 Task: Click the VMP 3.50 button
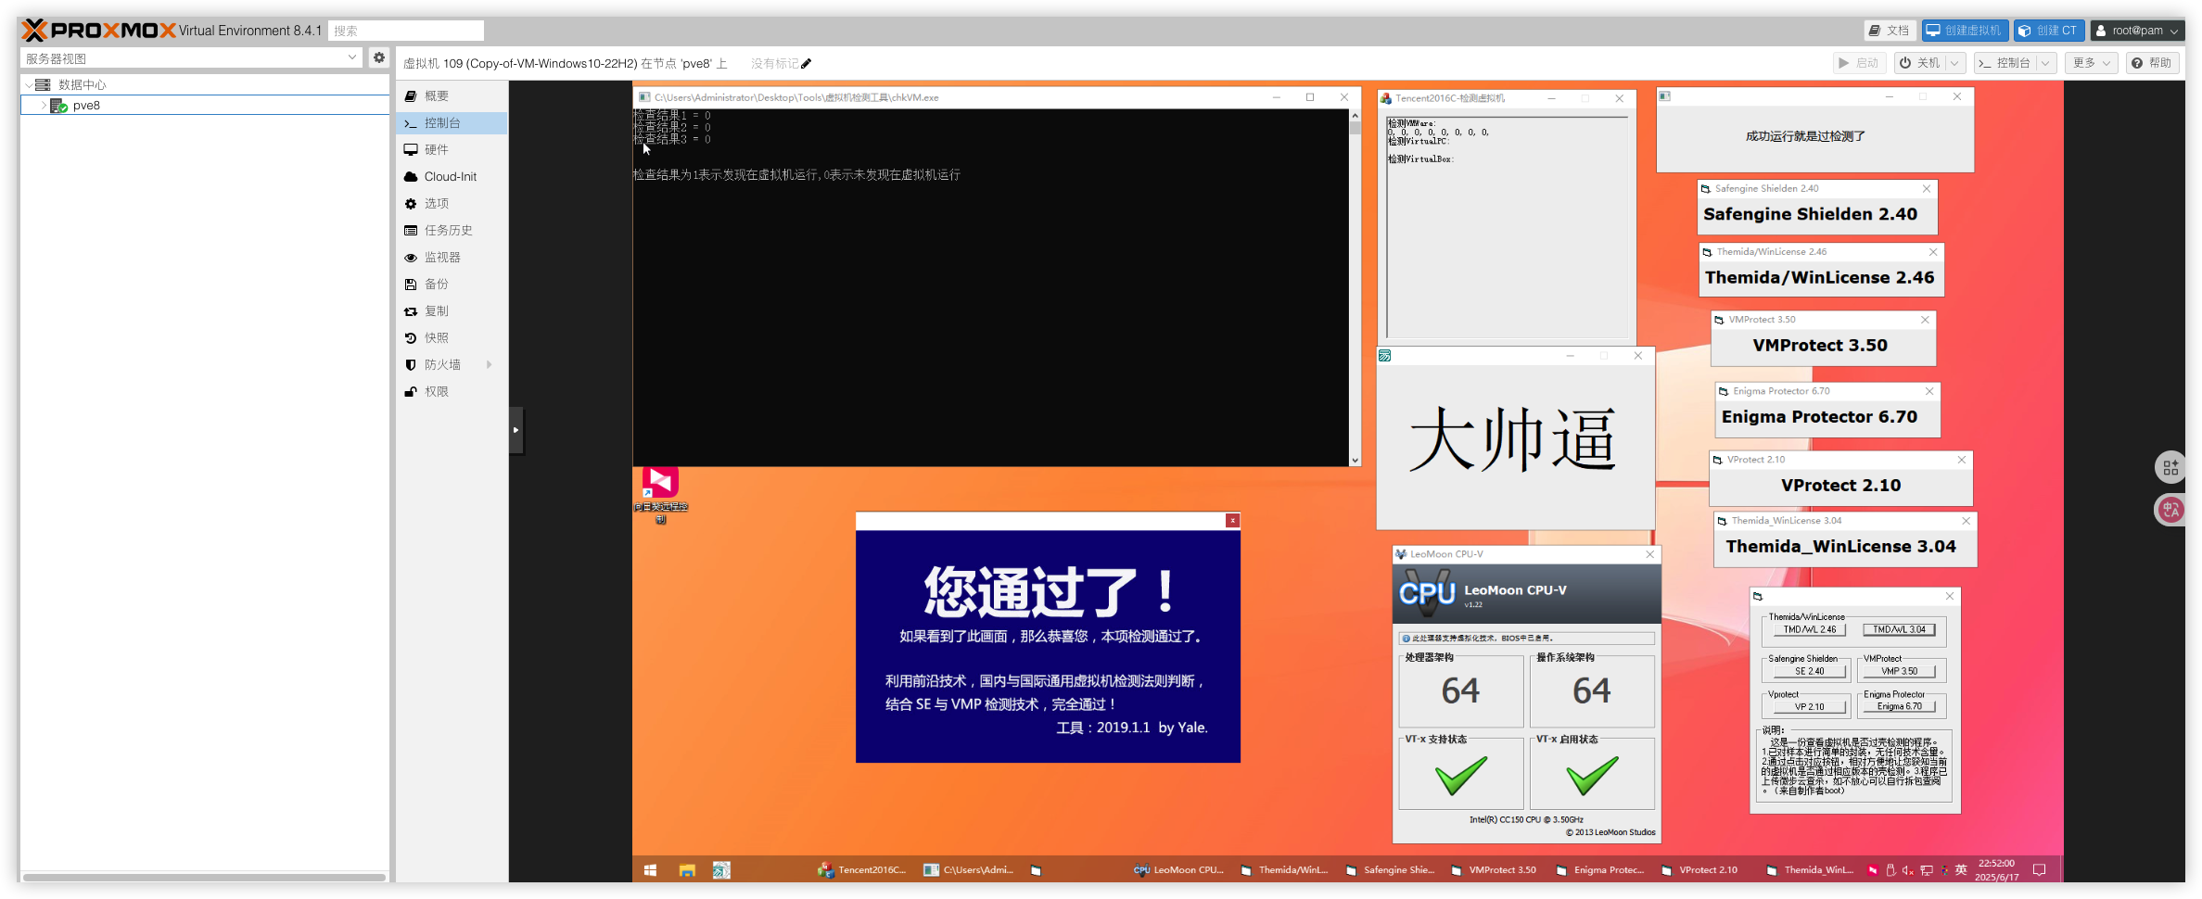point(1899,671)
